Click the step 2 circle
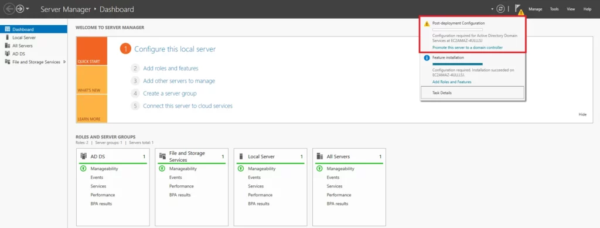This screenshot has width=600, height=228. pyautogui.click(x=135, y=69)
